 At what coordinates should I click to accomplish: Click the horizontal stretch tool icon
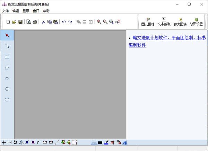click(9, 143)
